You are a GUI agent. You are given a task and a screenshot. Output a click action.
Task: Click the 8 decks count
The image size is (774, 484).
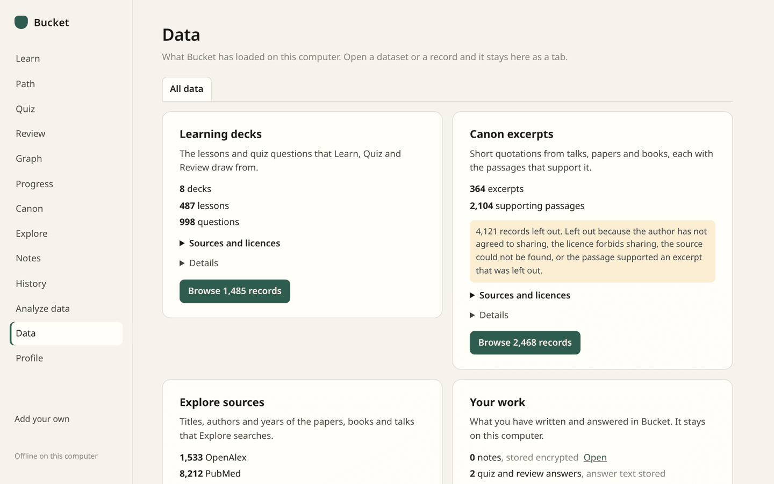click(x=195, y=189)
